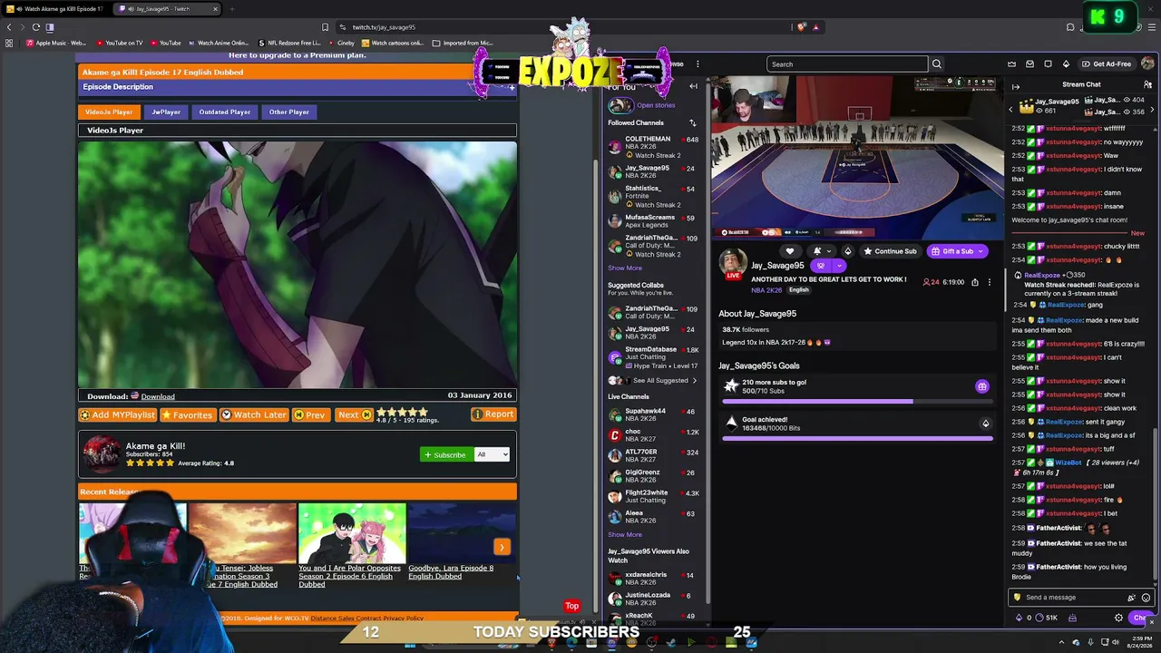
Task: Open the 'All' dropdown next to Subscribe
Action: [492, 454]
